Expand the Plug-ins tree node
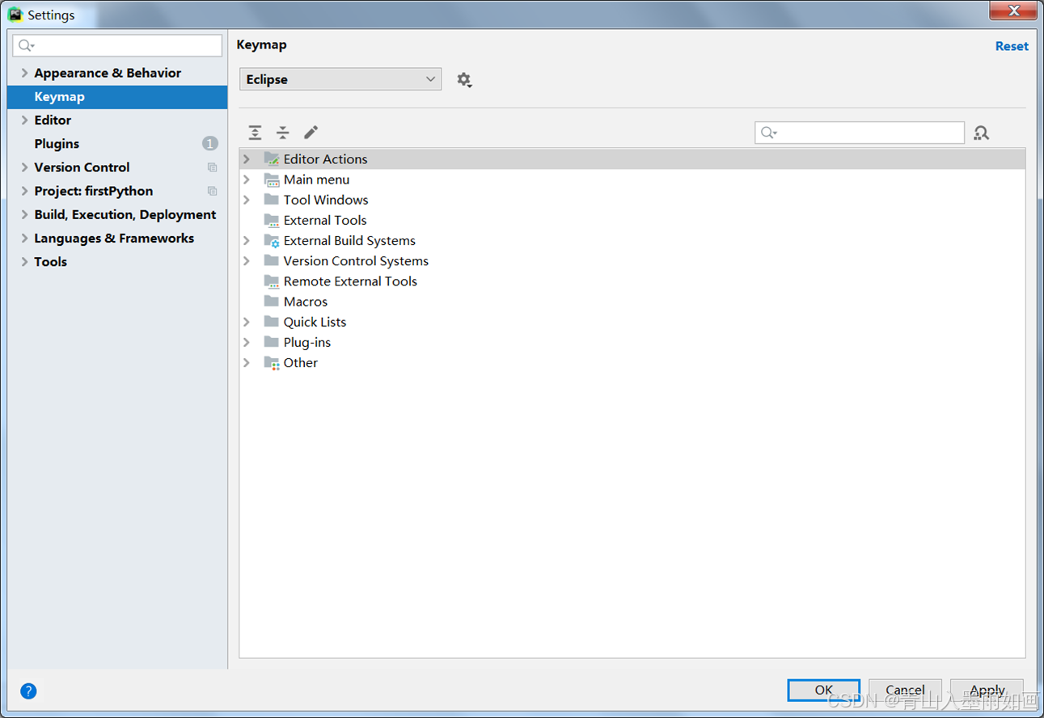Viewport: 1044px width, 718px height. tap(247, 342)
